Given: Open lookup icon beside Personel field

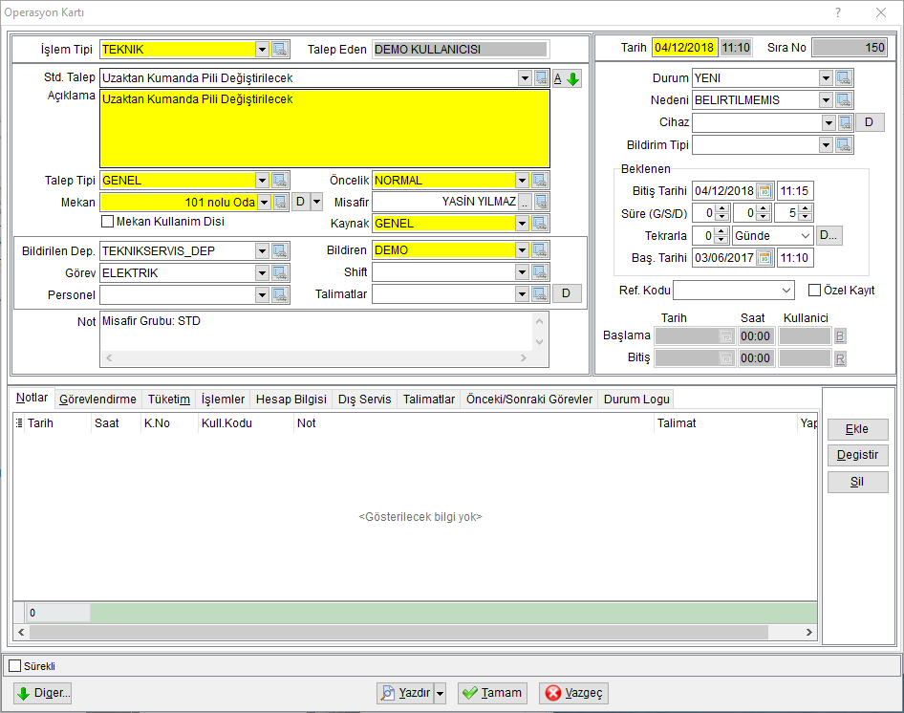Looking at the screenshot, I should coord(280,294).
